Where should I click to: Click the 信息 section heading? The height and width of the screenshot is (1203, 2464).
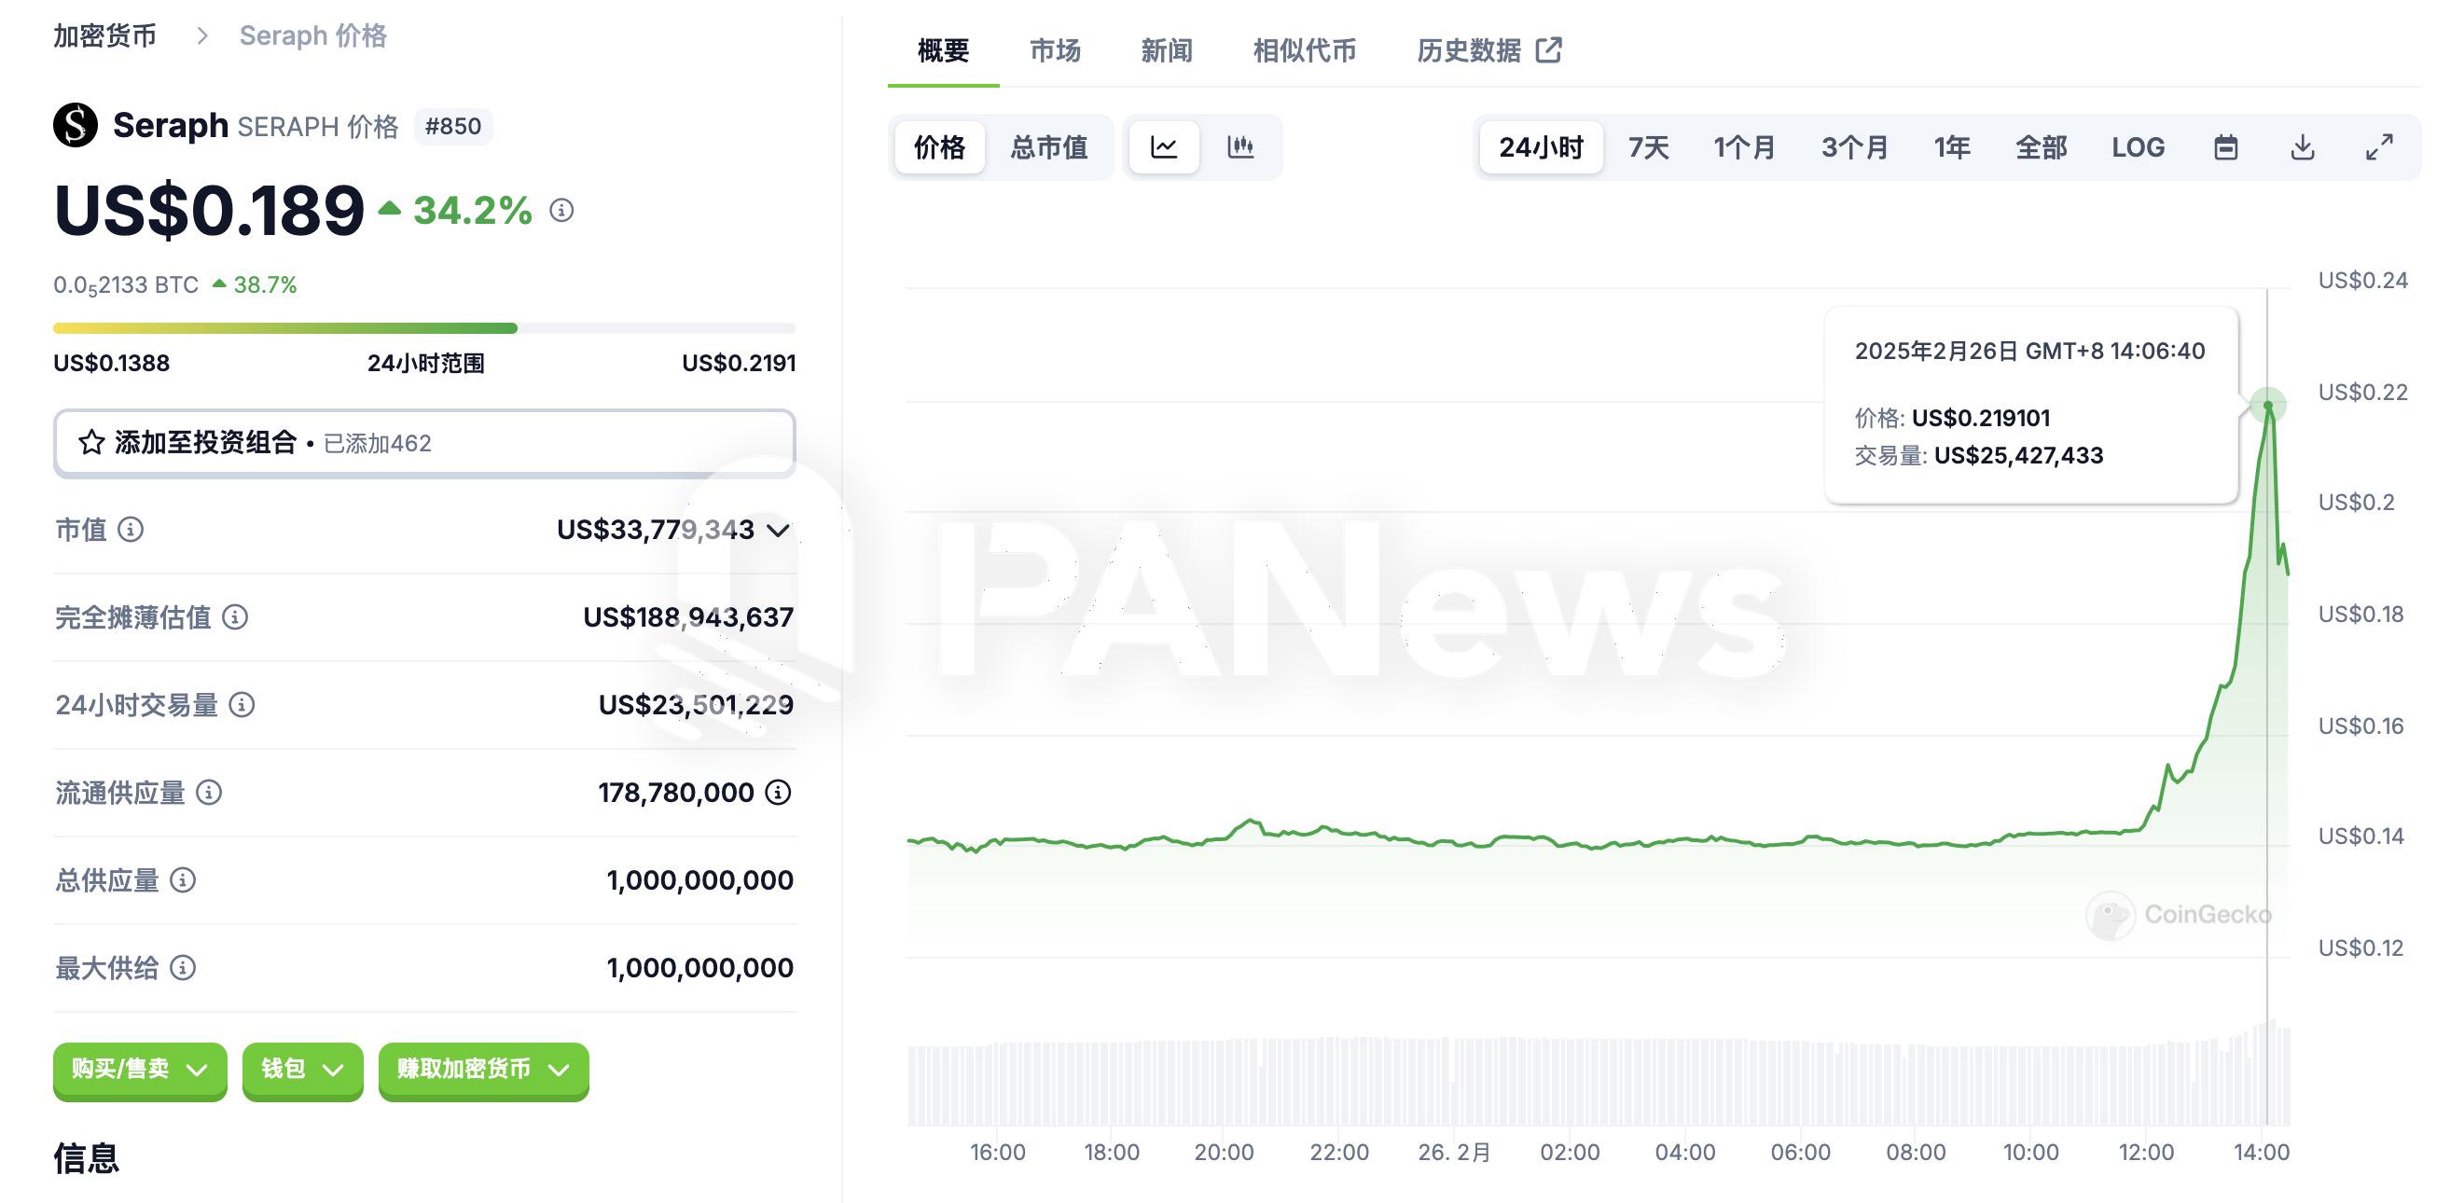(86, 1158)
